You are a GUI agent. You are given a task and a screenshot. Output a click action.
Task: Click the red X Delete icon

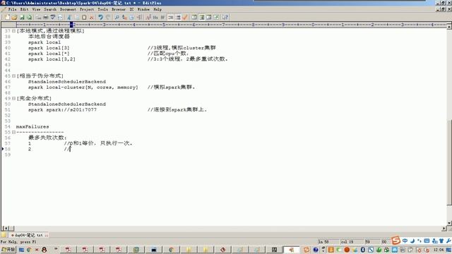click(x=91, y=17)
